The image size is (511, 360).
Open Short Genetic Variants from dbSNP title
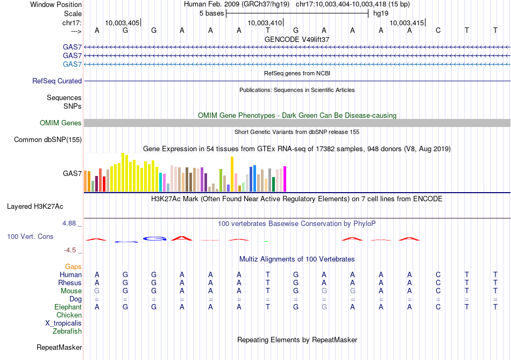coord(297,132)
